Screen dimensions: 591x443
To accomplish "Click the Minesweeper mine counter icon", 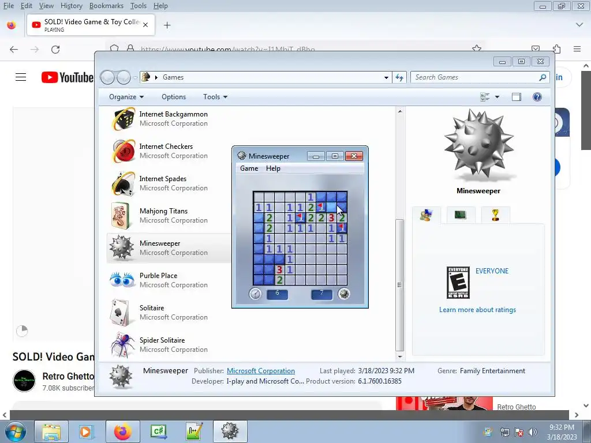I will tap(344, 294).
